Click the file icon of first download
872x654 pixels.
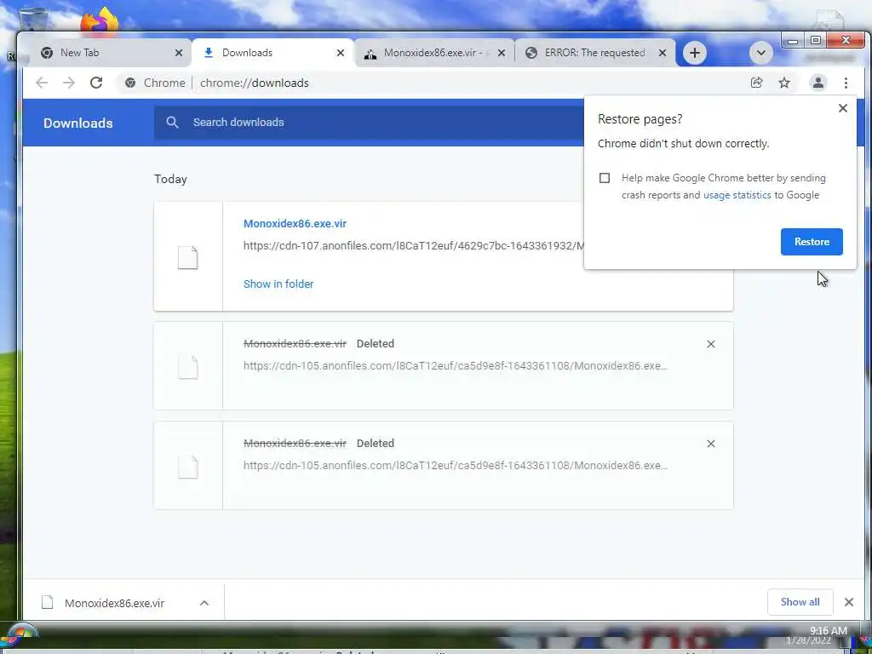click(x=188, y=257)
